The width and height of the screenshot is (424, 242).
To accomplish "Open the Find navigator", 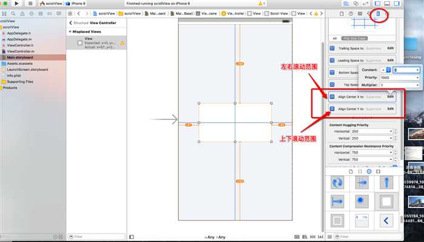I will pos(13,13).
